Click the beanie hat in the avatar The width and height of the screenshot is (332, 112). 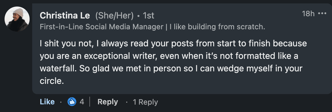tap(18, 13)
